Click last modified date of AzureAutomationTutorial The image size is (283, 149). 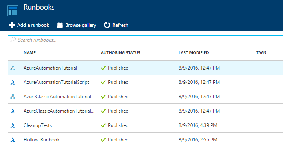pos(199,68)
